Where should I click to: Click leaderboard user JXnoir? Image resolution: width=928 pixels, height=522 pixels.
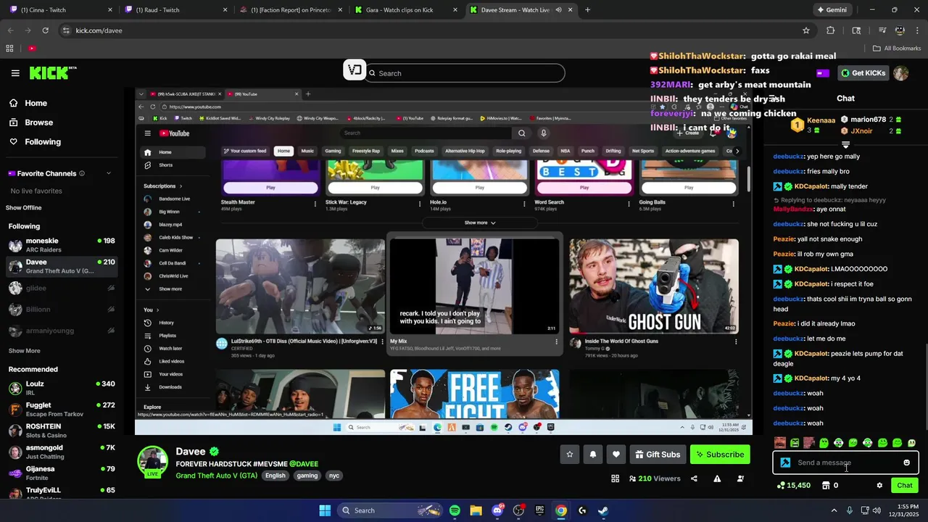[861, 131]
